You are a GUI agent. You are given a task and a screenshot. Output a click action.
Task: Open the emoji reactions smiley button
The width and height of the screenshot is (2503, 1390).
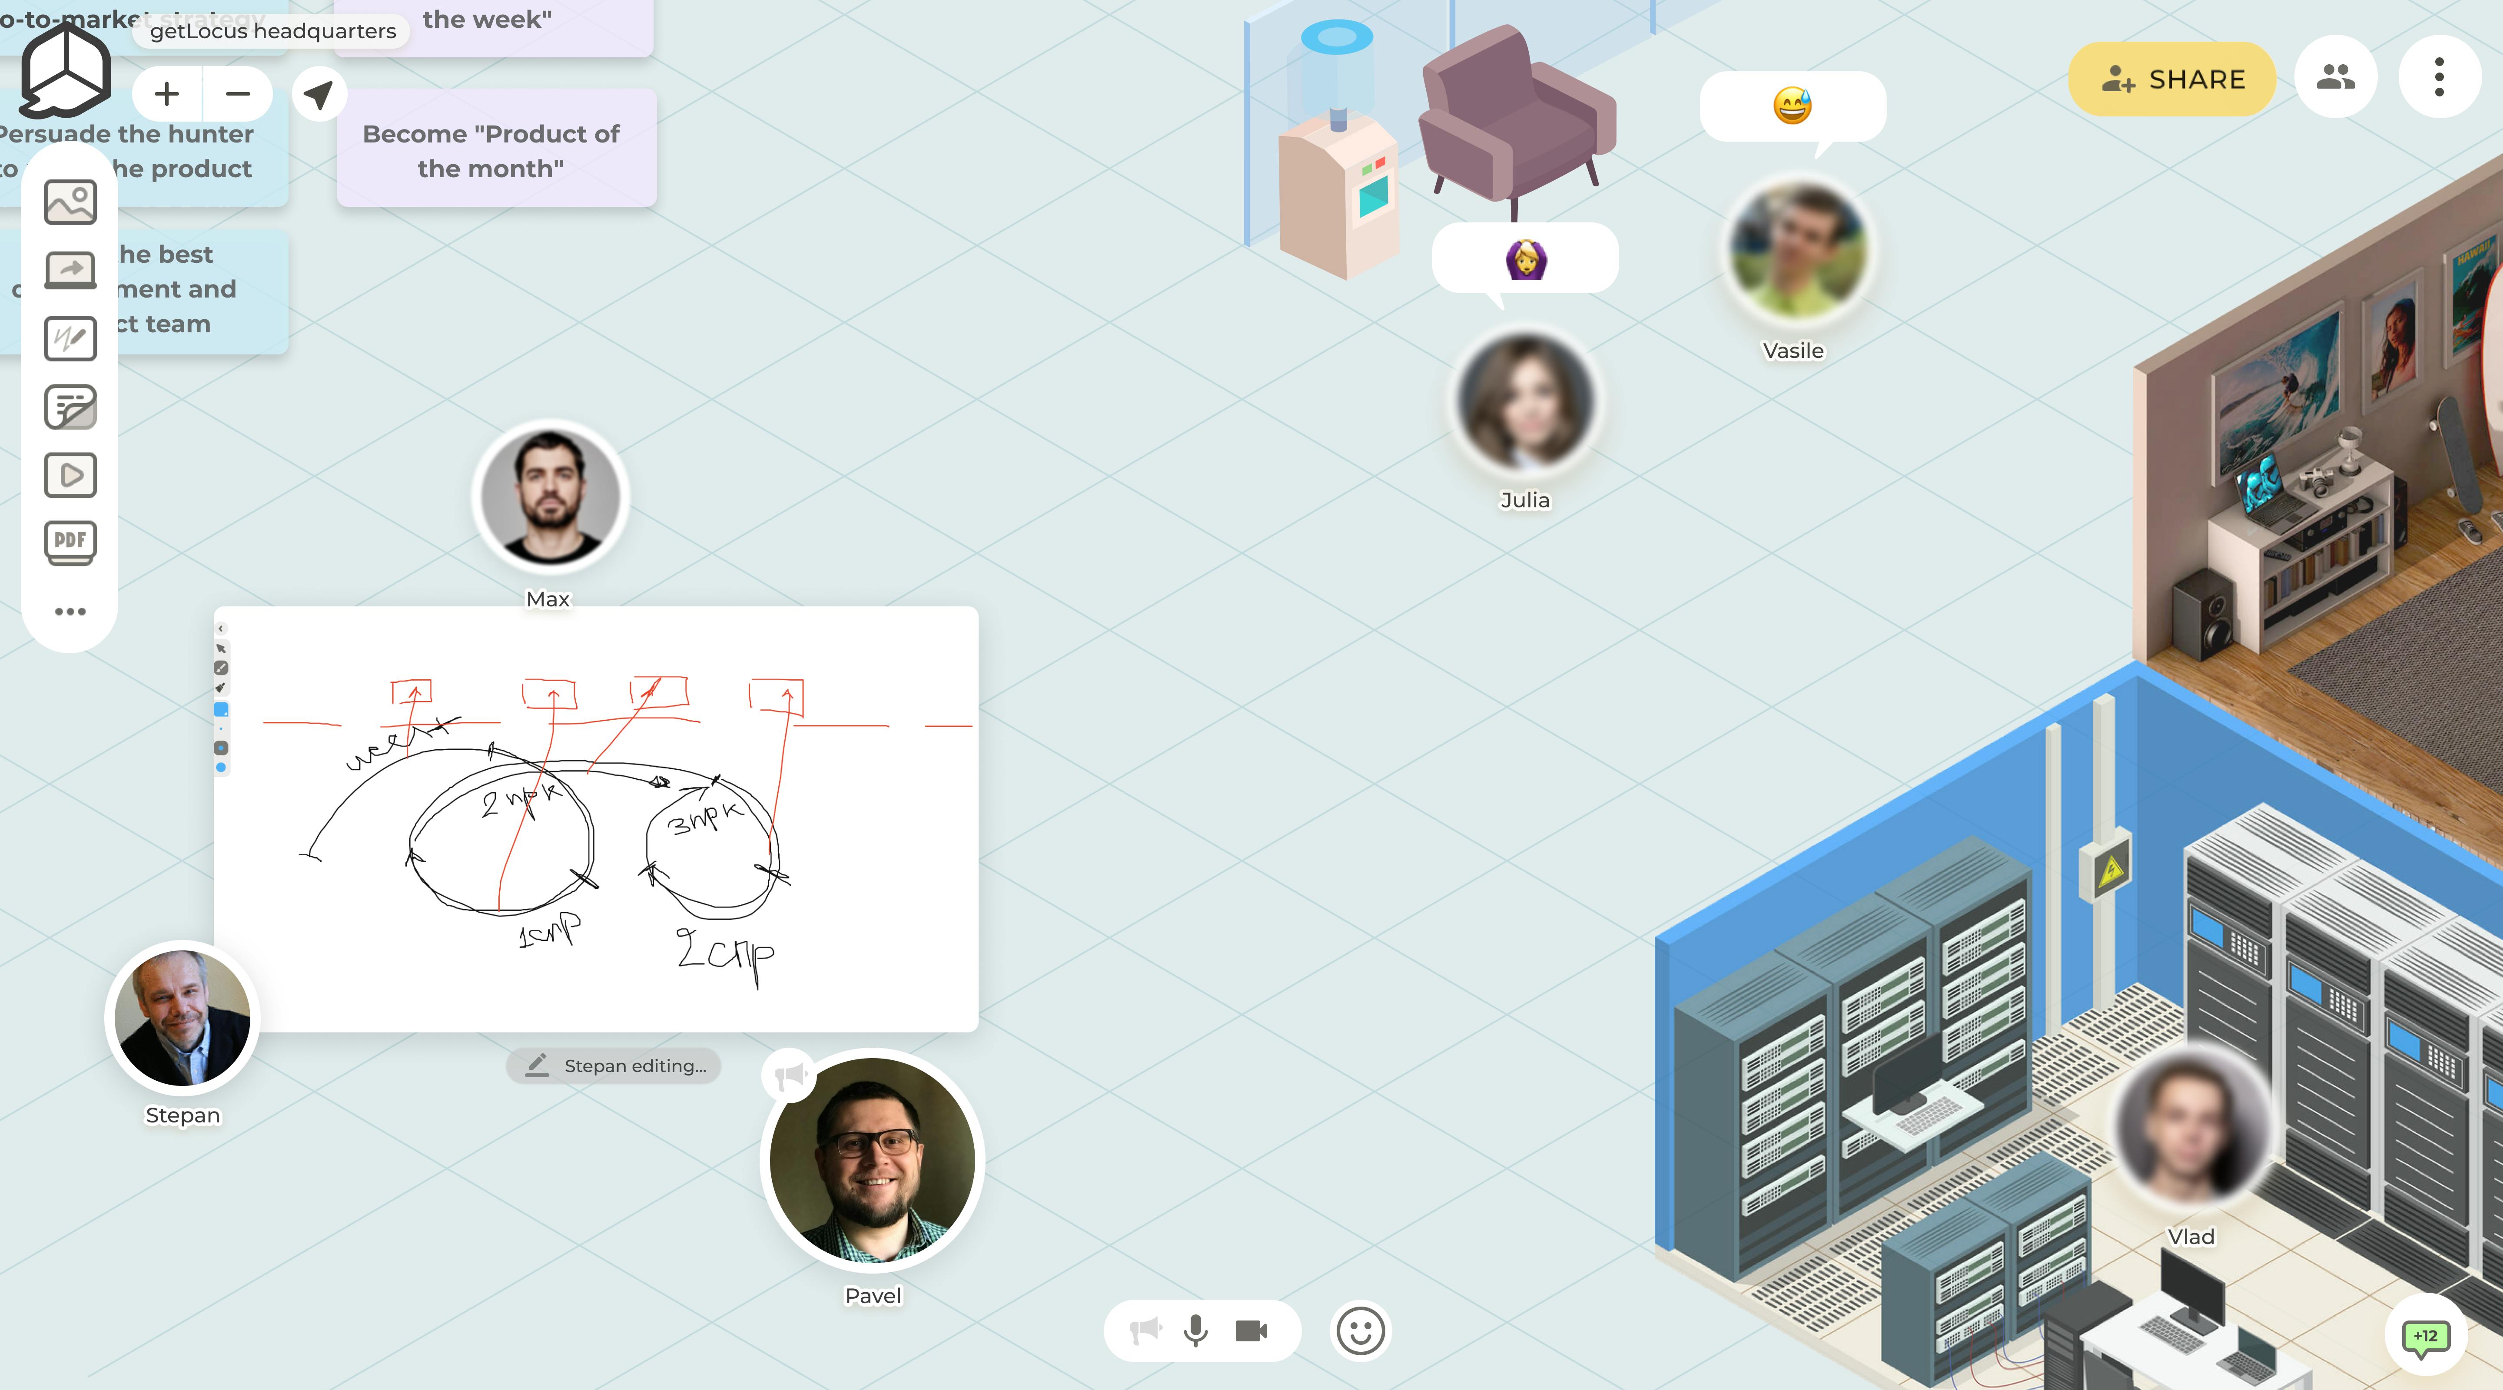click(1360, 1331)
